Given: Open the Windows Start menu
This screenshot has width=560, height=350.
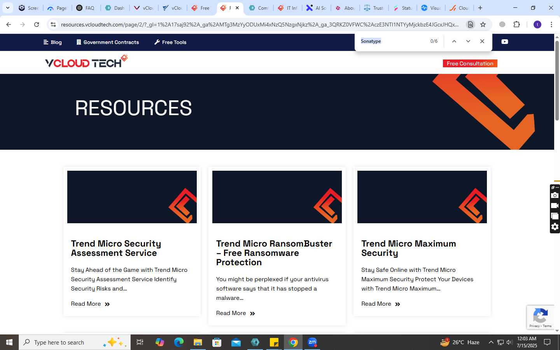Looking at the screenshot, I should point(9,342).
